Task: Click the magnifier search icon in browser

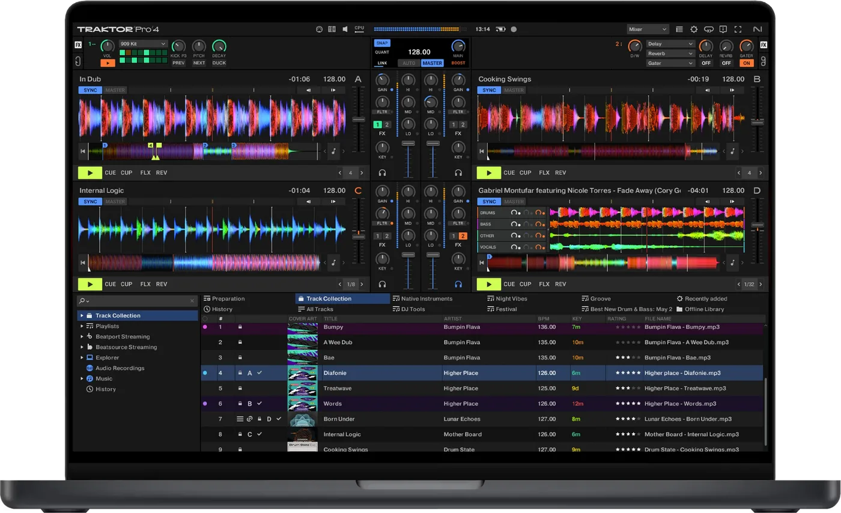Action: coord(81,301)
